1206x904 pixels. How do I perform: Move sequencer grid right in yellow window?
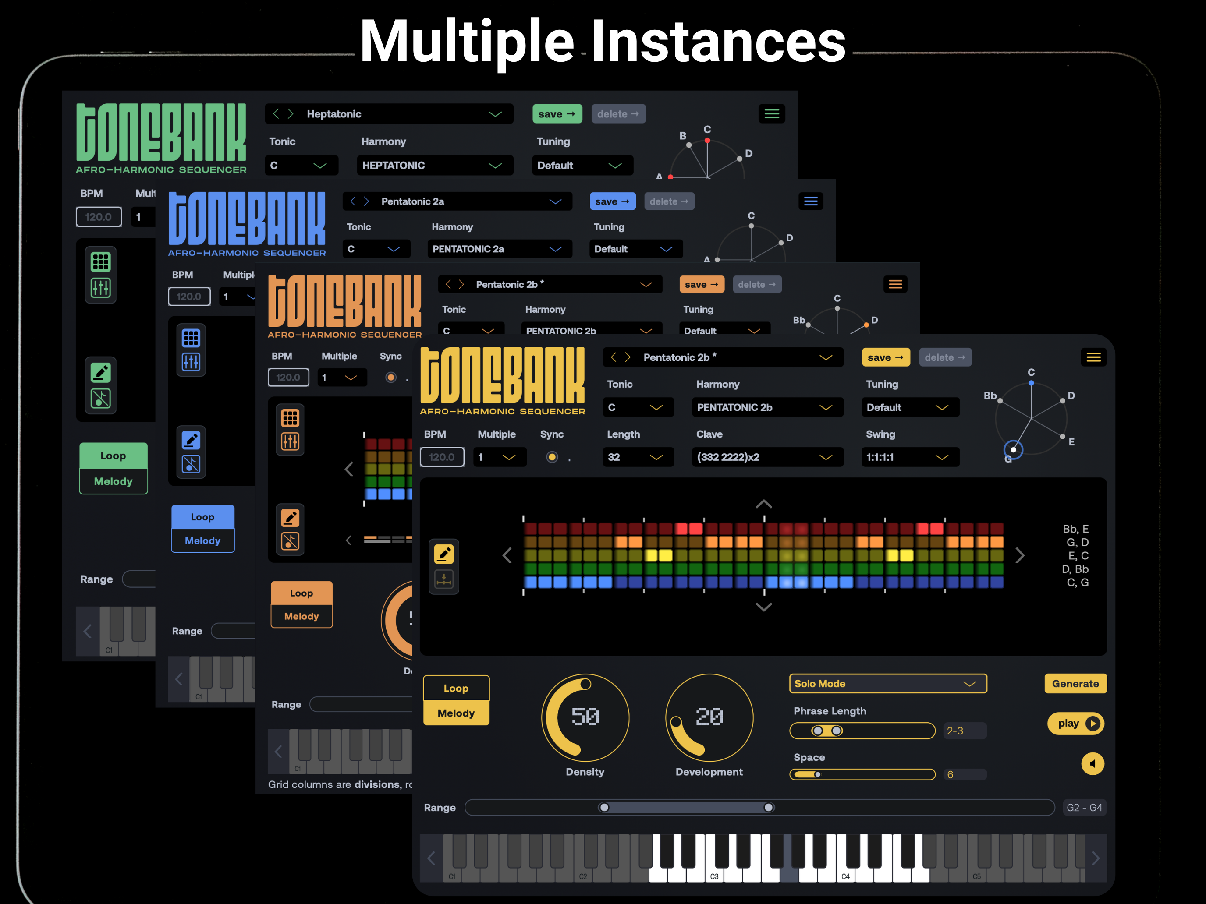click(x=1020, y=555)
